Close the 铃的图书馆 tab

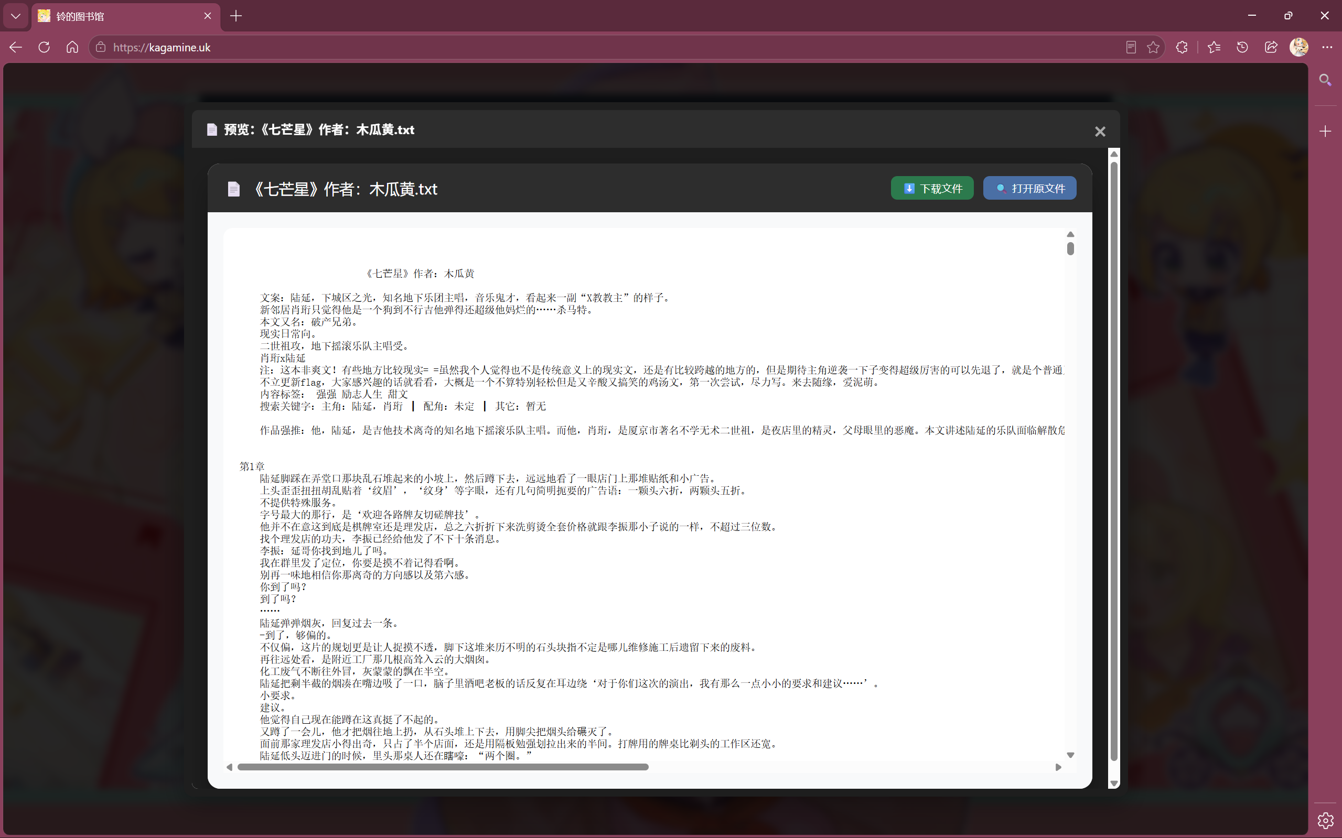click(x=207, y=16)
